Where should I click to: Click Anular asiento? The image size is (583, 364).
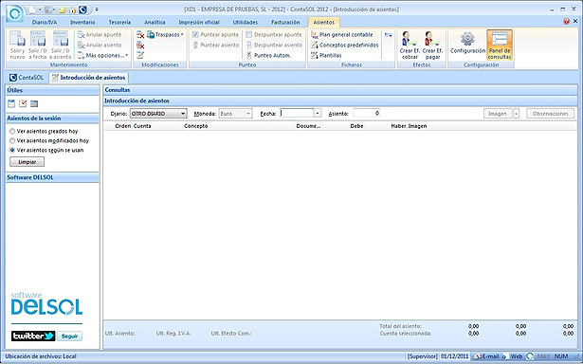pyautogui.click(x=100, y=45)
